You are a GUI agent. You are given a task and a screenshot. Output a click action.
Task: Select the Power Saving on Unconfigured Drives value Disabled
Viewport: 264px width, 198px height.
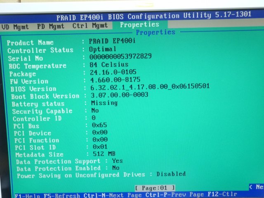pos(171,174)
